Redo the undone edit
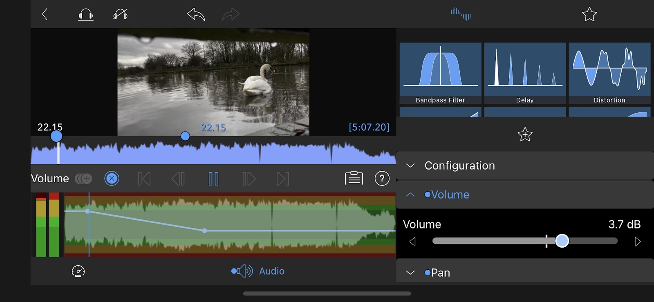This screenshot has height=302, width=654. point(231,15)
